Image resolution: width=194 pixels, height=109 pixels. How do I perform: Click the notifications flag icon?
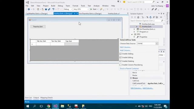(118, 2)
